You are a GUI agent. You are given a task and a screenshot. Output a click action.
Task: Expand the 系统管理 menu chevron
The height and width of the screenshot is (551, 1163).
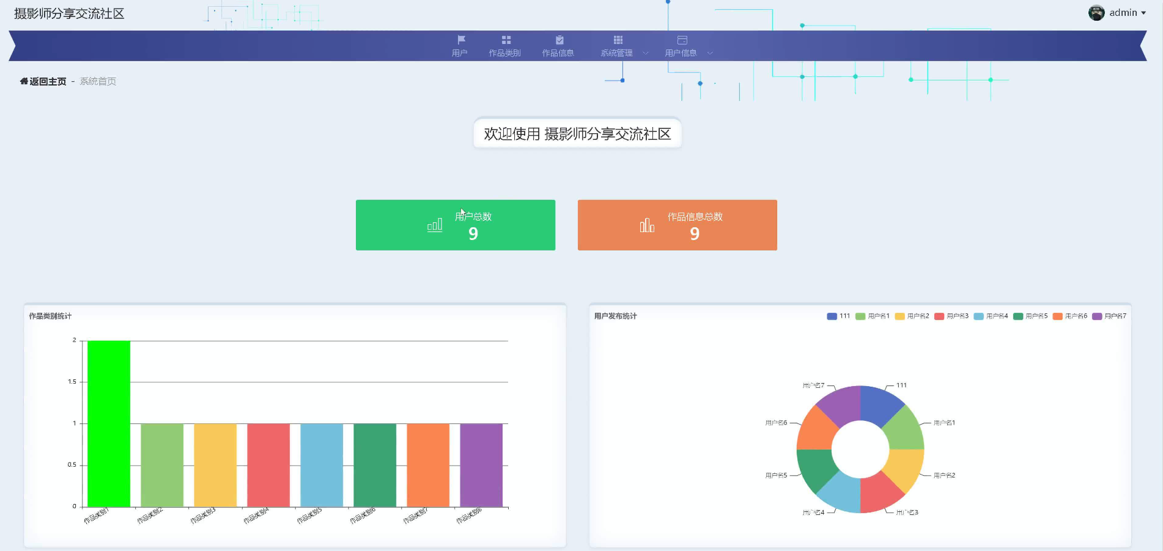tap(645, 53)
